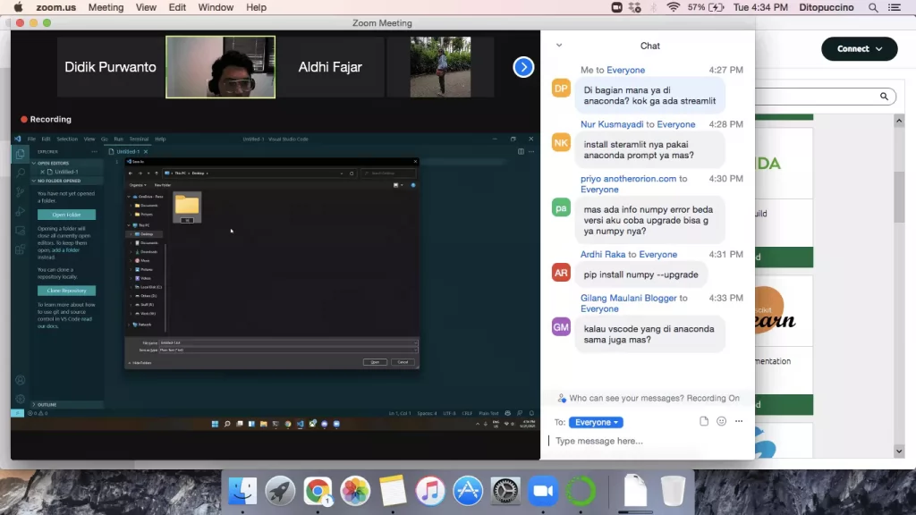Click New folder in the dialog toolbar
The width and height of the screenshot is (916, 515).
[x=163, y=185]
